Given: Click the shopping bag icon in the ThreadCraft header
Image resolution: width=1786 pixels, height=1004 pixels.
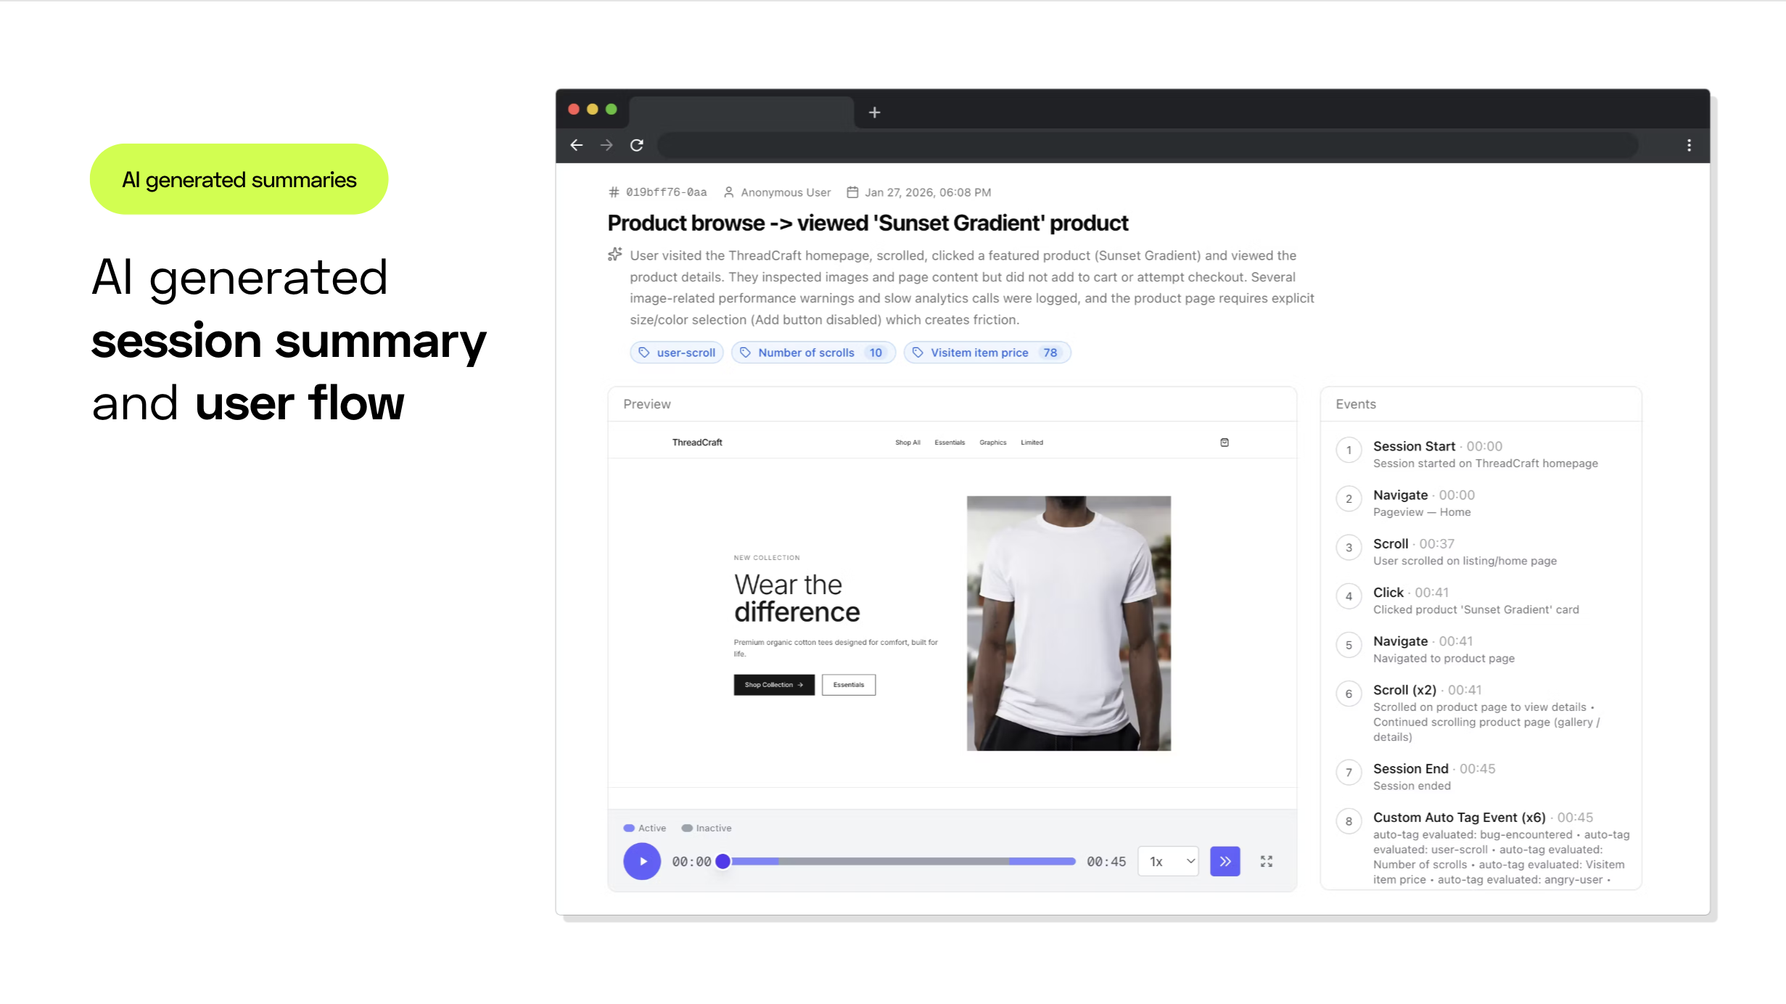Looking at the screenshot, I should [1225, 442].
